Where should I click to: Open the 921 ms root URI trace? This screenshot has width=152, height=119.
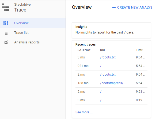101,66
